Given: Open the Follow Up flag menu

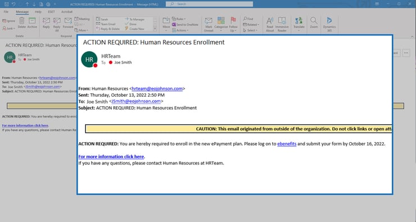Looking at the screenshot, I should (x=233, y=24).
